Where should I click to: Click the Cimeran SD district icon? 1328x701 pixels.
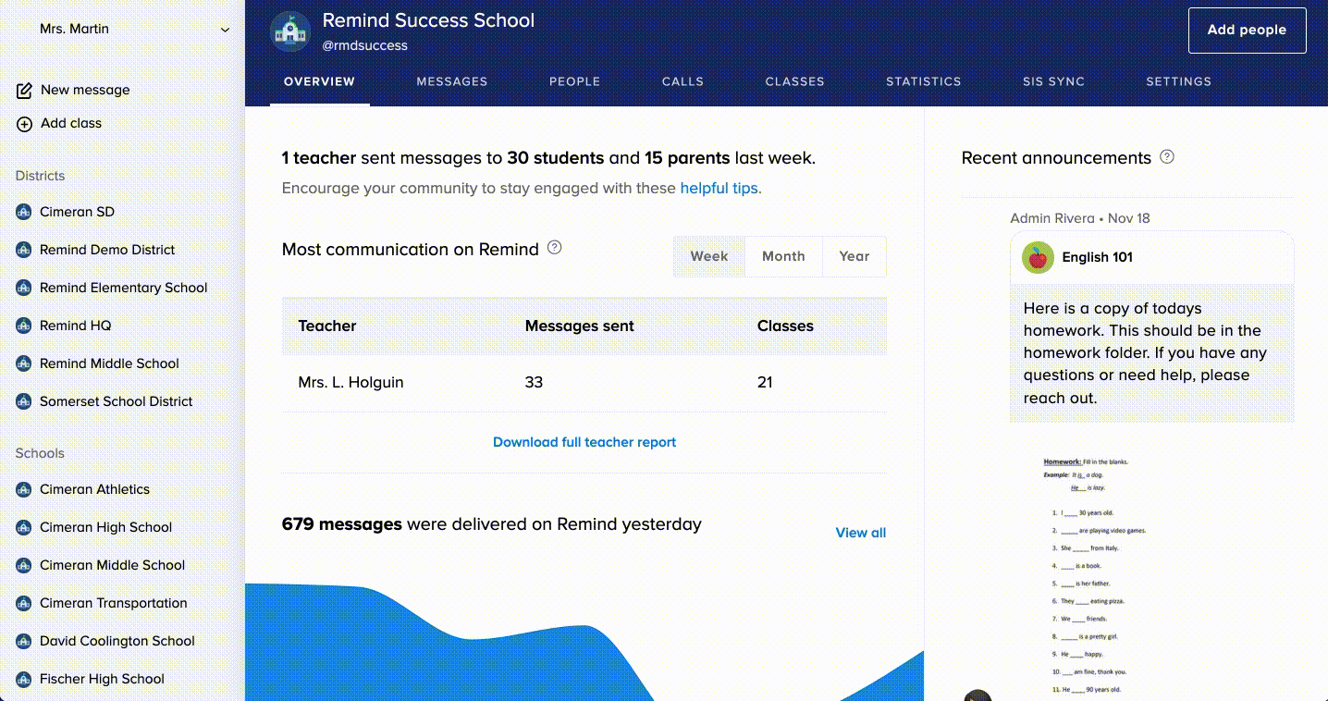(x=24, y=212)
